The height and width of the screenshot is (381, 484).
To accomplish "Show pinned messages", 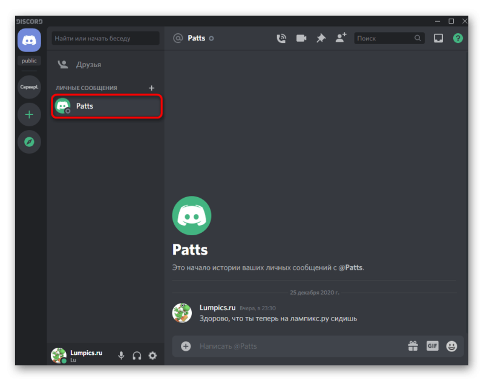I will click(321, 38).
